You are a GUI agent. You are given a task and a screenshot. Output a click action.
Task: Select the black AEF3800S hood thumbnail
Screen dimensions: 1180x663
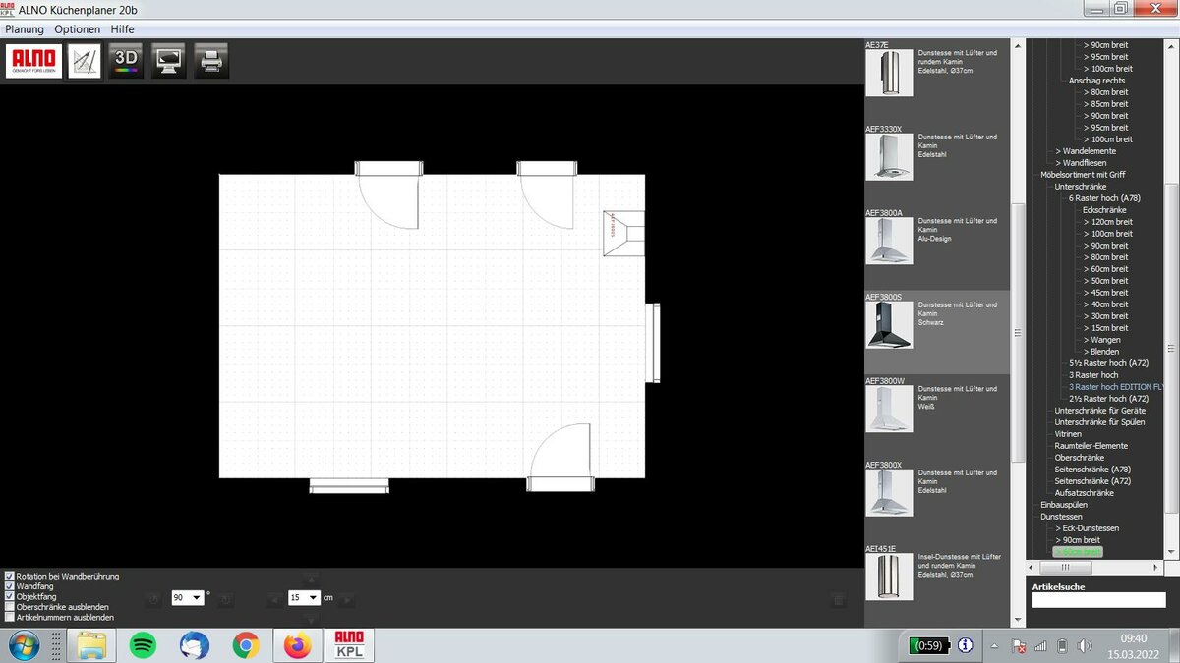point(889,325)
